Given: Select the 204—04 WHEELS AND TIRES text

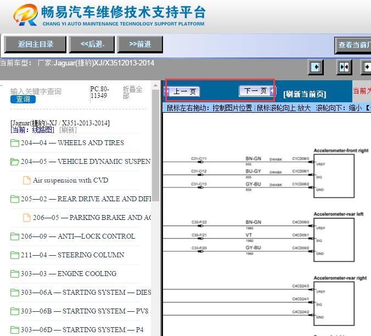Looking at the screenshot, I should (72, 143).
